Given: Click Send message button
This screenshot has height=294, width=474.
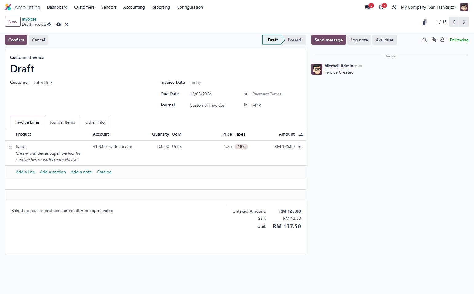Looking at the screenshot, I should [x=329, y=40].
